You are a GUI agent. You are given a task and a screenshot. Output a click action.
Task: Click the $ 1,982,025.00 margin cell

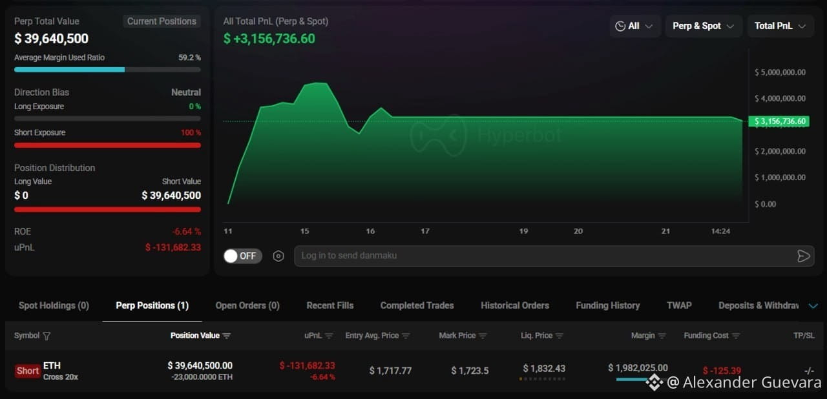638,368
